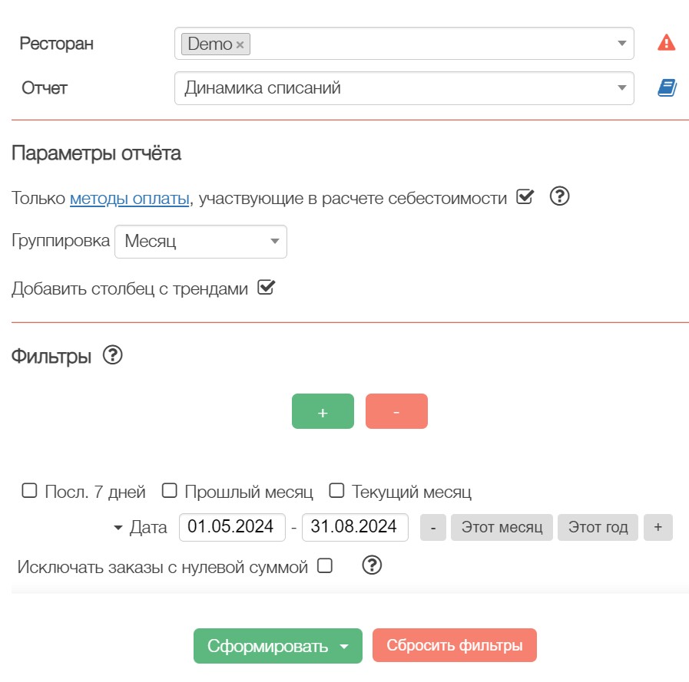Open the Группировка Месяц dropdown
This screenshot has width=689, height=682.
(x=200, y=242)
